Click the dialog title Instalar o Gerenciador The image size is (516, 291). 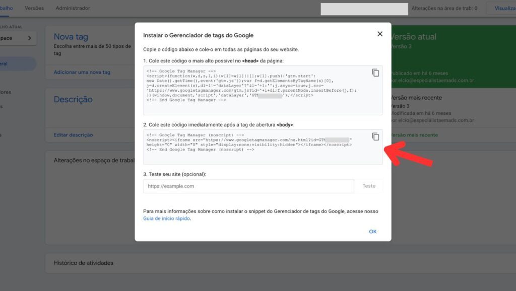(x=198, y=35)
